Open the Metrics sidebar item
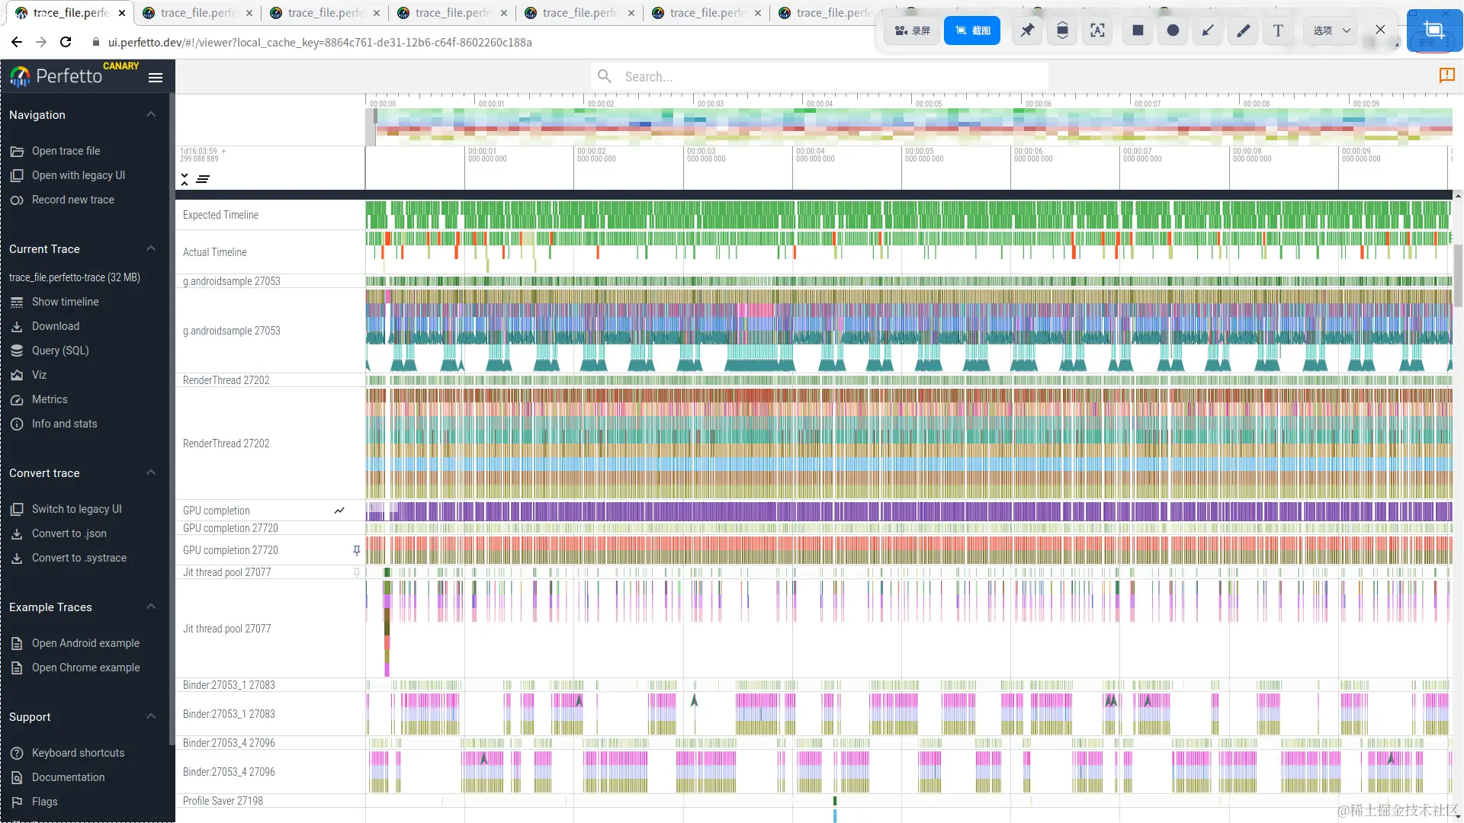 [x=50, y=399]
